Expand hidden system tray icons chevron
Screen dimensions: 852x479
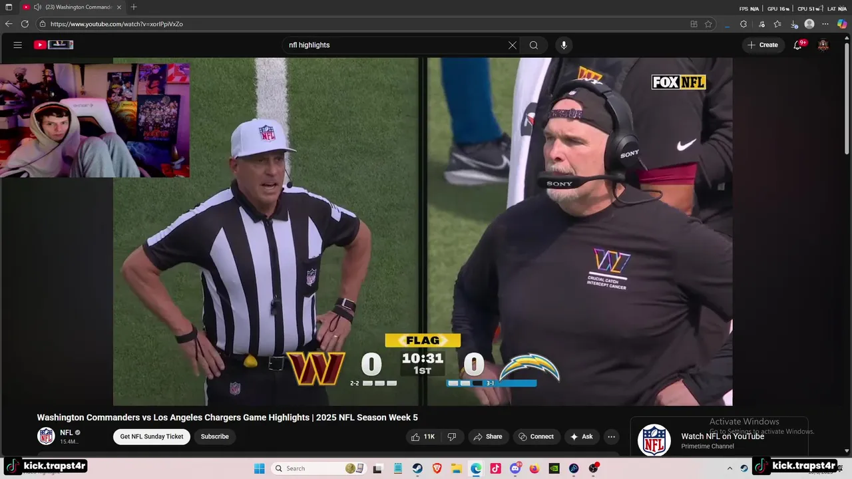pyautogui.click(x=730, y=468)
